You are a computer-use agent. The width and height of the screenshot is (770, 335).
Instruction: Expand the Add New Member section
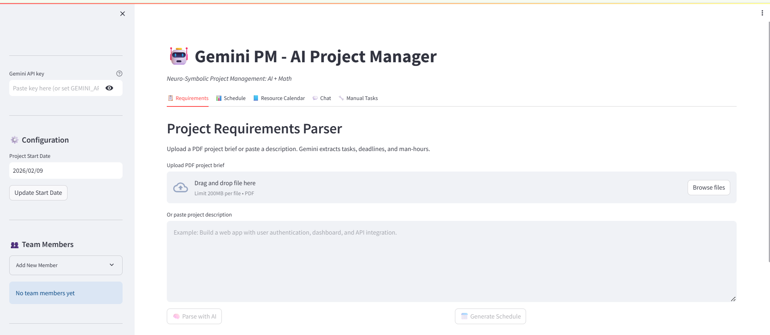point(66,265)
